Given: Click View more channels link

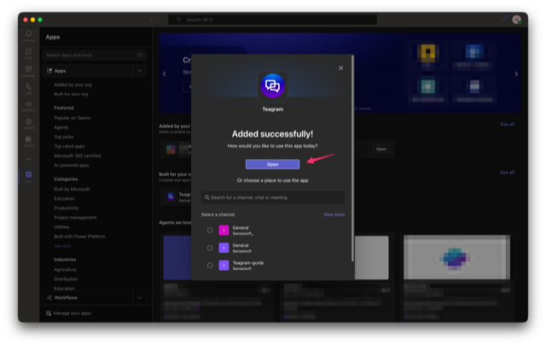Looking at the screenshot, I should pyautogui.click(x=334, y=214).
